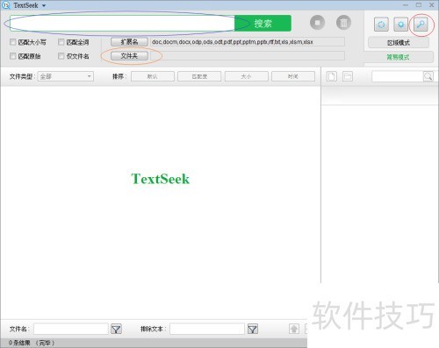This screenshot has width=439, height=348.
Task: Click the trash can clear icon
Action: tap(343, 23)
